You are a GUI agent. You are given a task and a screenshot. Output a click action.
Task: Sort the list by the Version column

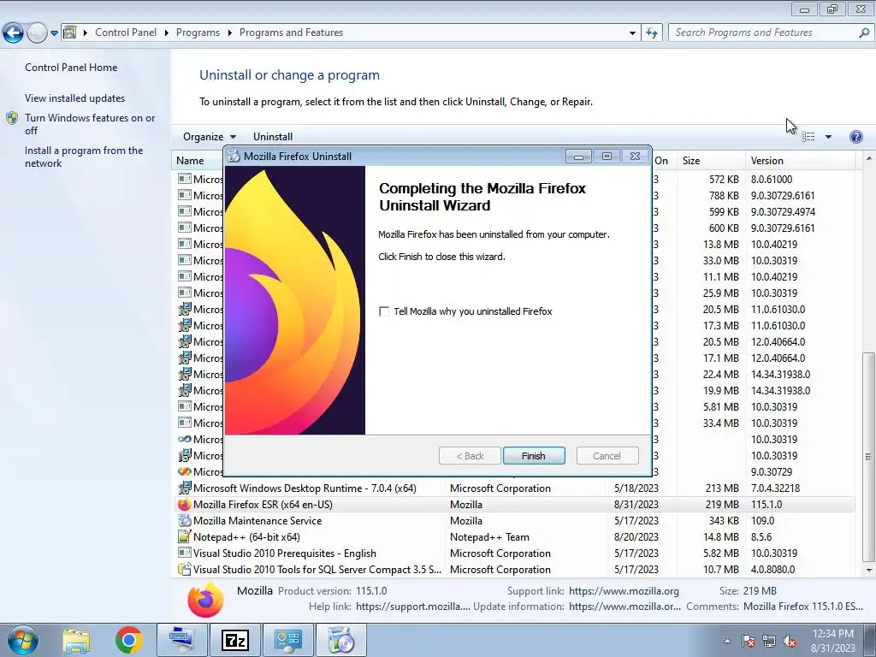[x=800, y=160]
